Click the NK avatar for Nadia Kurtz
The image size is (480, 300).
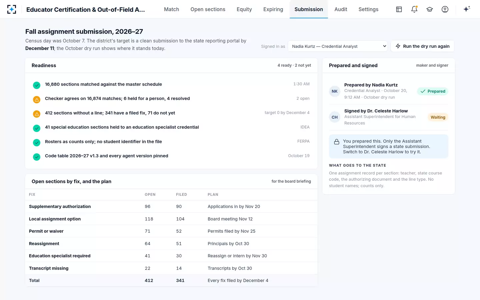tap(335, 91)
